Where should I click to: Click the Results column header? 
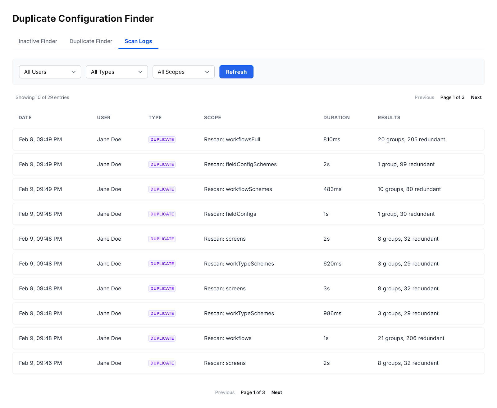(389, 118)
